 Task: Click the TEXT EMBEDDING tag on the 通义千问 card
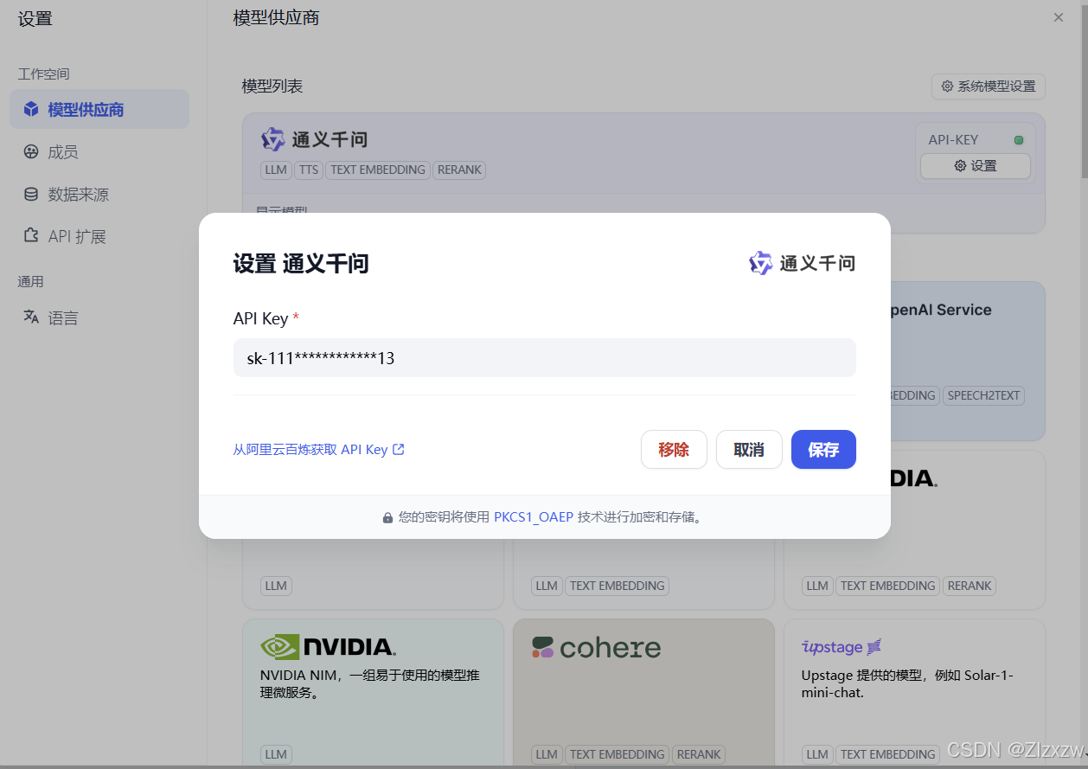[378, 170]
